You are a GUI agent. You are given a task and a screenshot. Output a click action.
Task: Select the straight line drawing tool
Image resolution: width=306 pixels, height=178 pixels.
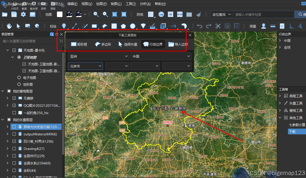tap(74, 26)
